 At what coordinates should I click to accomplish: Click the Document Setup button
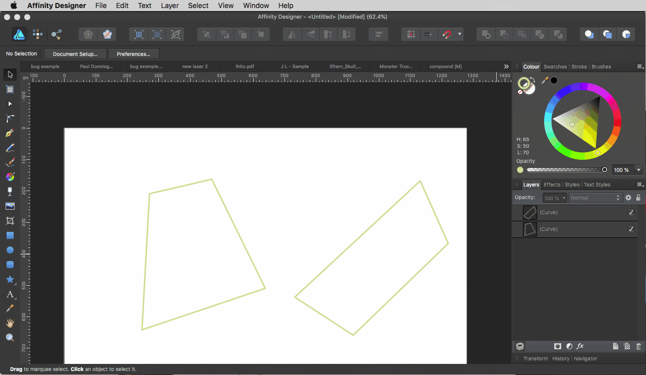[75, 54]
